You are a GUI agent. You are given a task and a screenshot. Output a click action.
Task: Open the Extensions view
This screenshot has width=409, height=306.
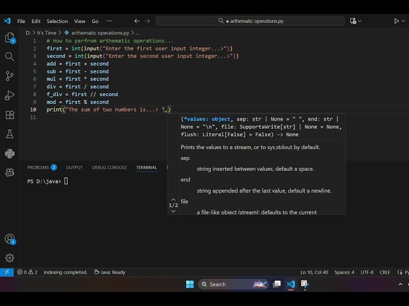(10, 115)
